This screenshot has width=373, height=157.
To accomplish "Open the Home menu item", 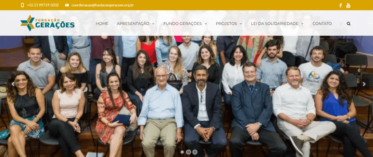I will [102, 24].
